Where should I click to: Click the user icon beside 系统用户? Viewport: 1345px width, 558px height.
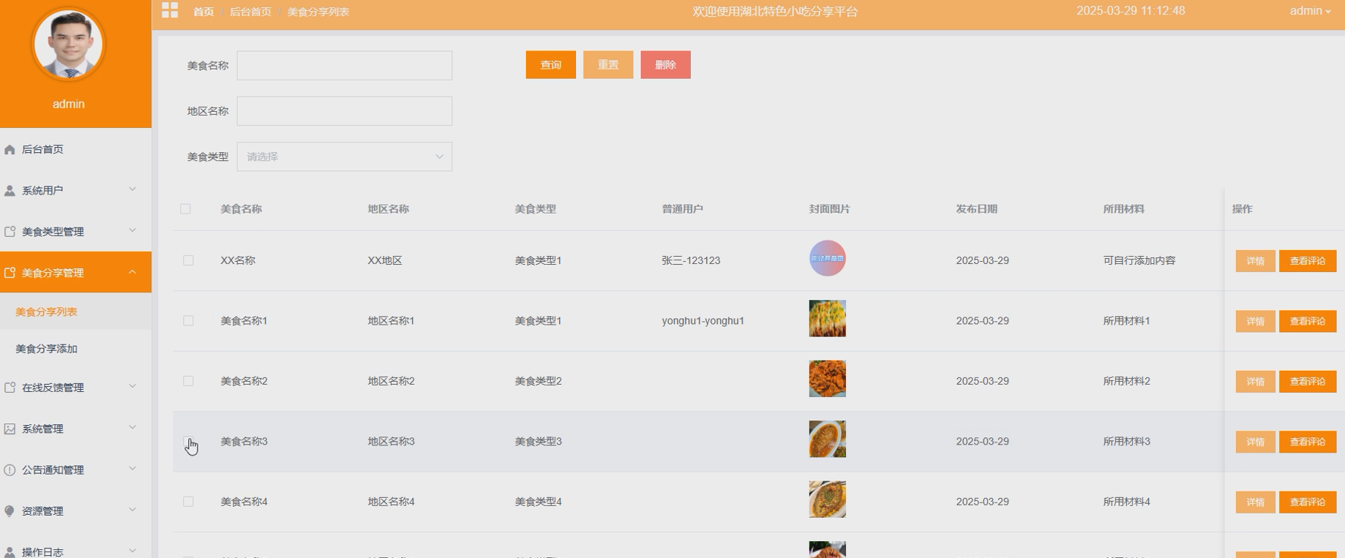pos(10,191)
